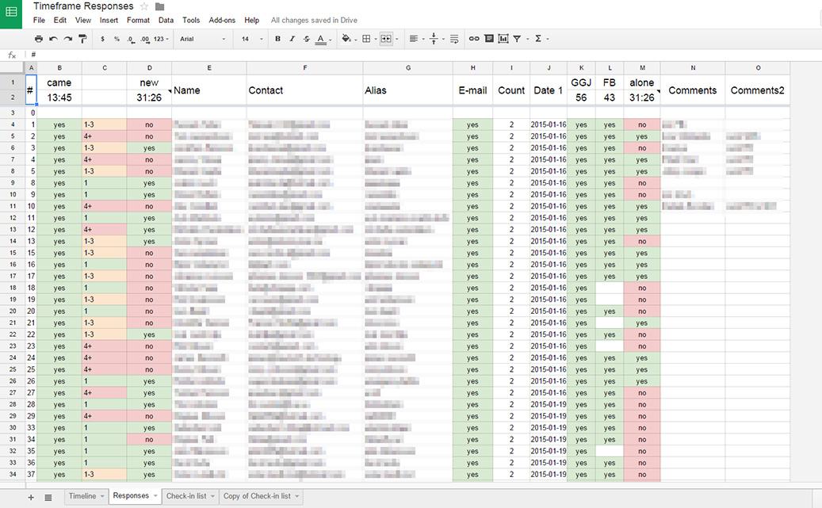Undo the last action

pos(53,39)
